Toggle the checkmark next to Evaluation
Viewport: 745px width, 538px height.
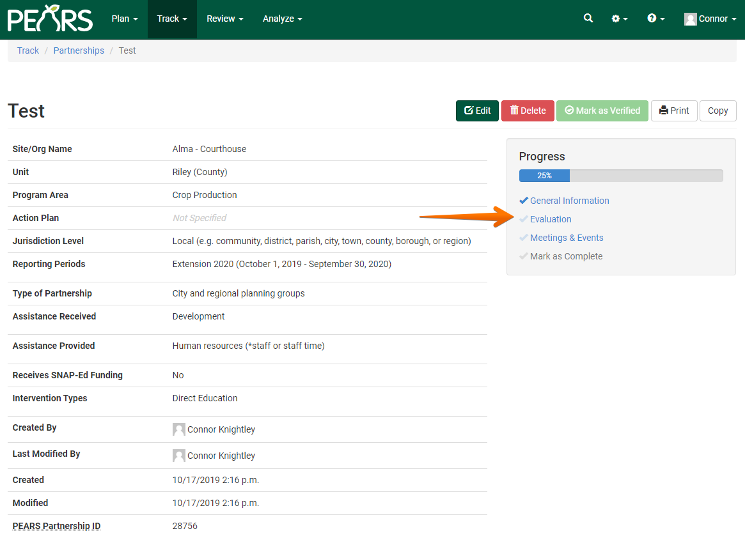point(524,219)
